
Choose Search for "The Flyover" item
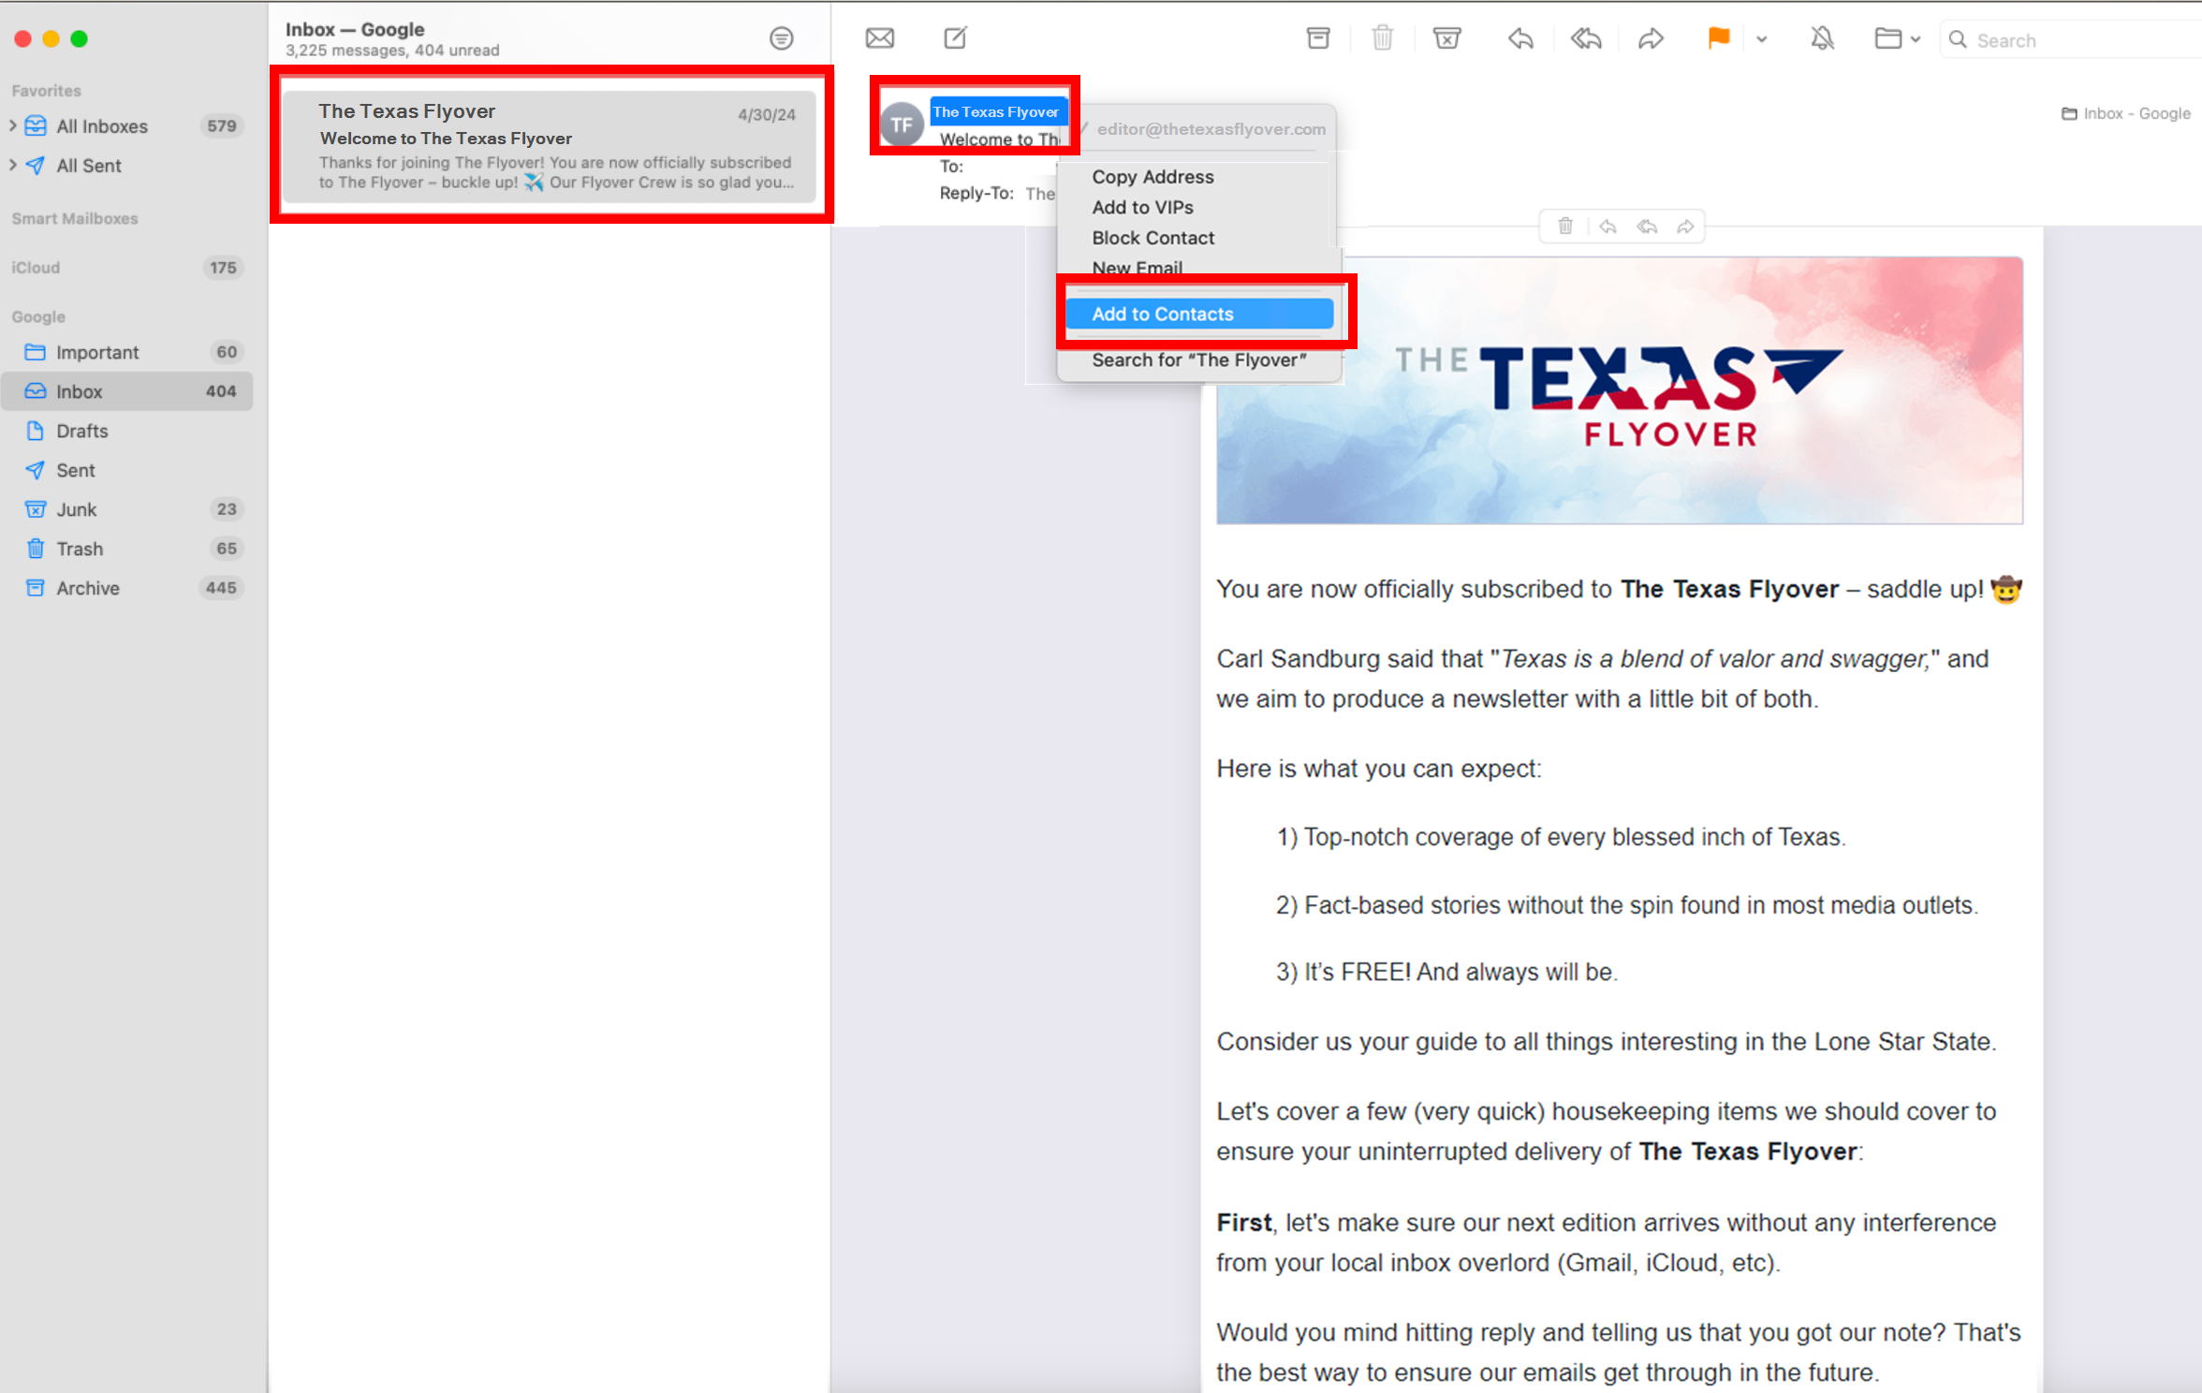click(1198, 359)
